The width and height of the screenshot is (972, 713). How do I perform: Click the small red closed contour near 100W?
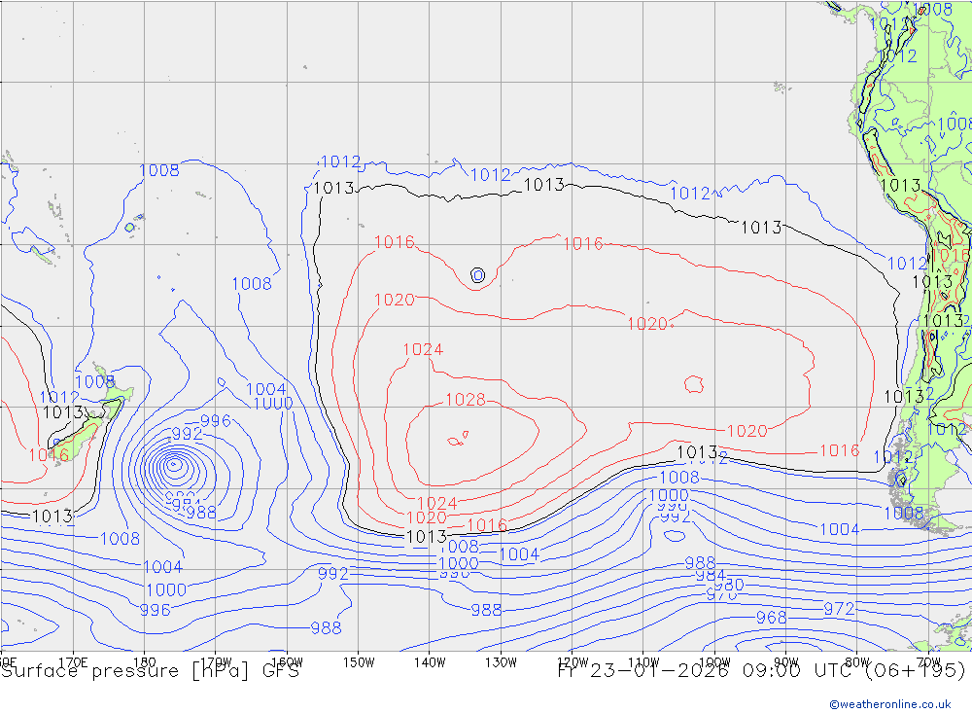pyautogui.click(x=693, y=383)
